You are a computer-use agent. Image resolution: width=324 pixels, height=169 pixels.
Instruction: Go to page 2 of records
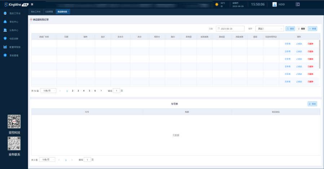click(x=73, y=91)
